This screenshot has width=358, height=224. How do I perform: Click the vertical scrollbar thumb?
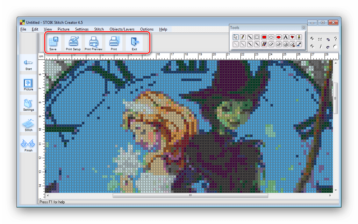335,98
